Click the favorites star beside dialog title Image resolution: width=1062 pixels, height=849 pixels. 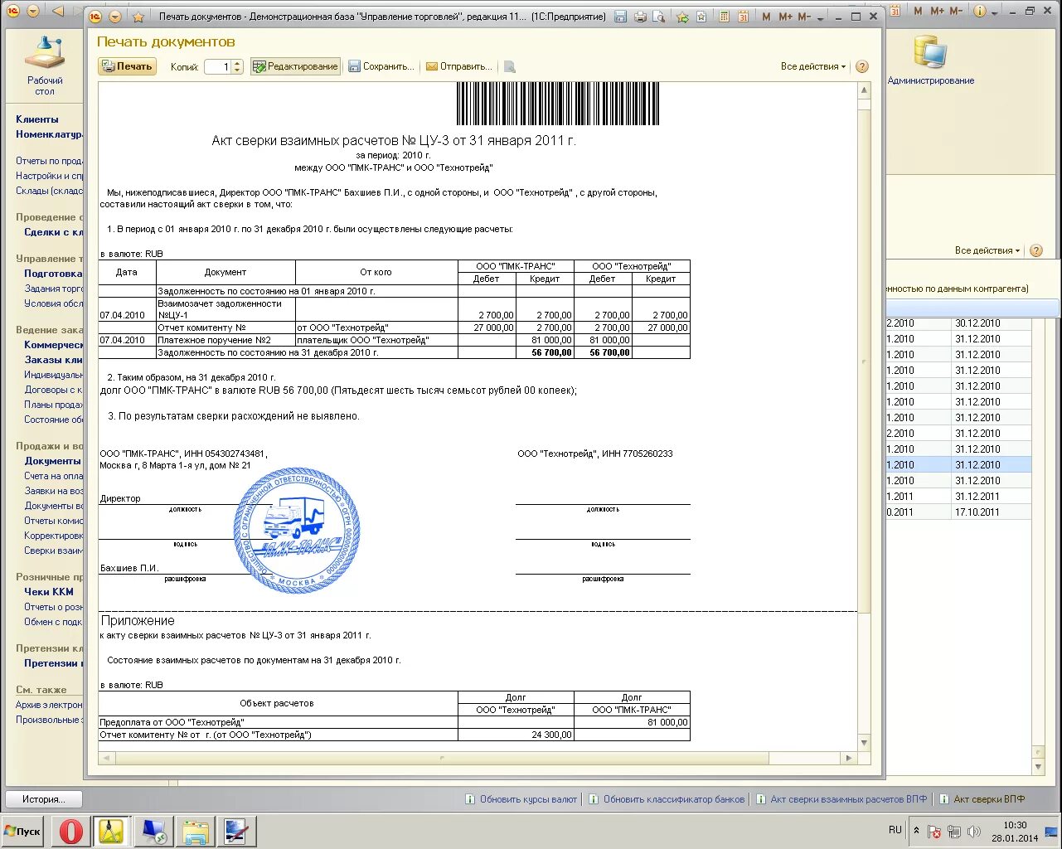(x=138, y=17)
